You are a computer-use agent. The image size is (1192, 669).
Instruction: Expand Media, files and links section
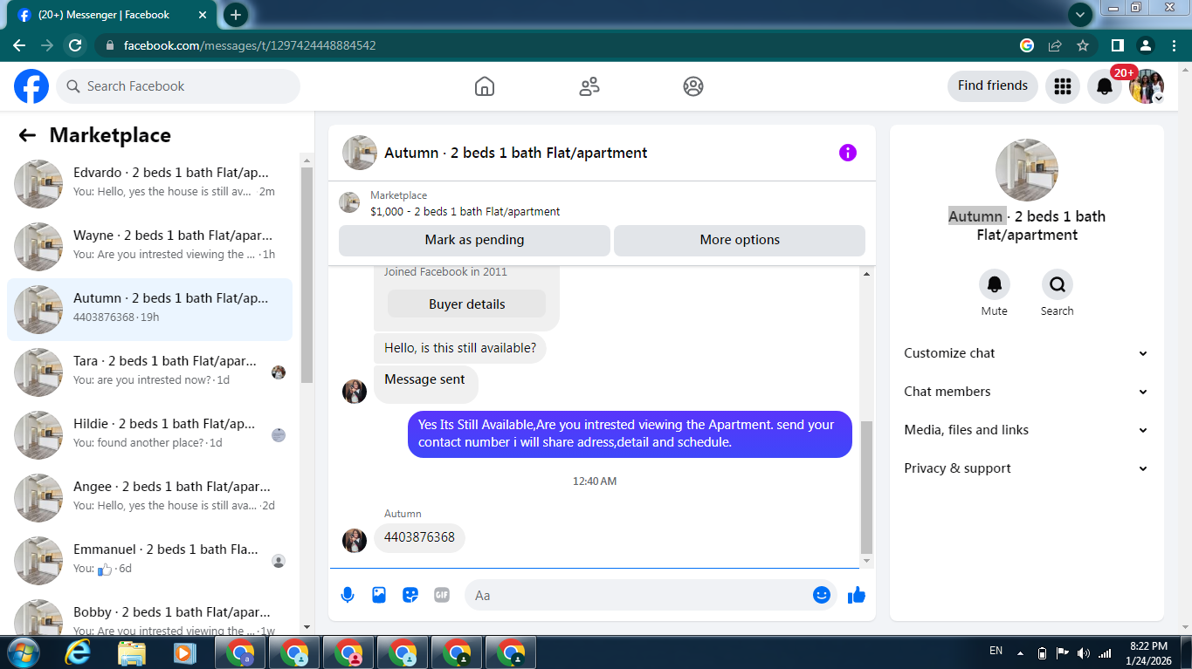coord(1027,430)
